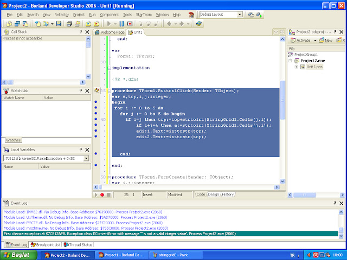Click the Remove file from project icon
The height and width of the screenshot is (260, 347).
point(97,24)
